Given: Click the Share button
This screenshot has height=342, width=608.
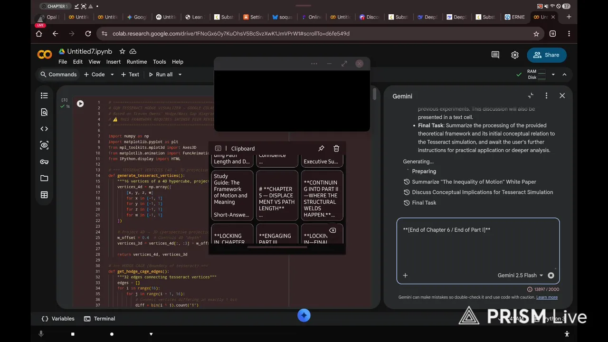Looking at the screenshot, I should 546,55.
